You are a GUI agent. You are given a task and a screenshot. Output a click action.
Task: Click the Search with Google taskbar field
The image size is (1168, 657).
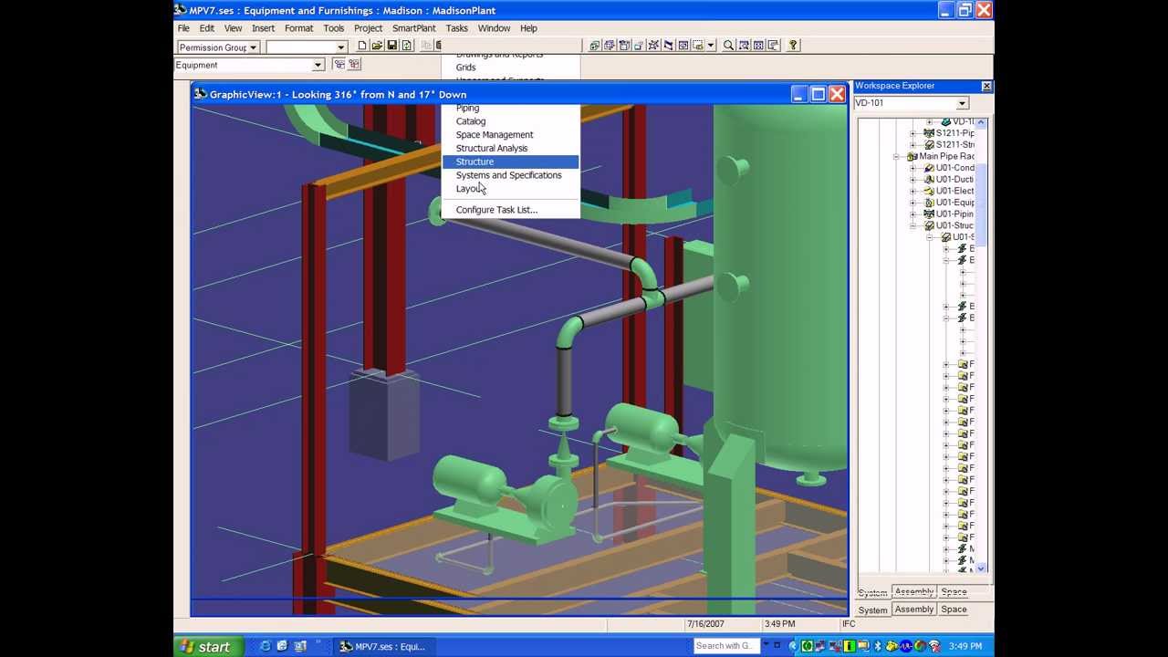(726, 646)
